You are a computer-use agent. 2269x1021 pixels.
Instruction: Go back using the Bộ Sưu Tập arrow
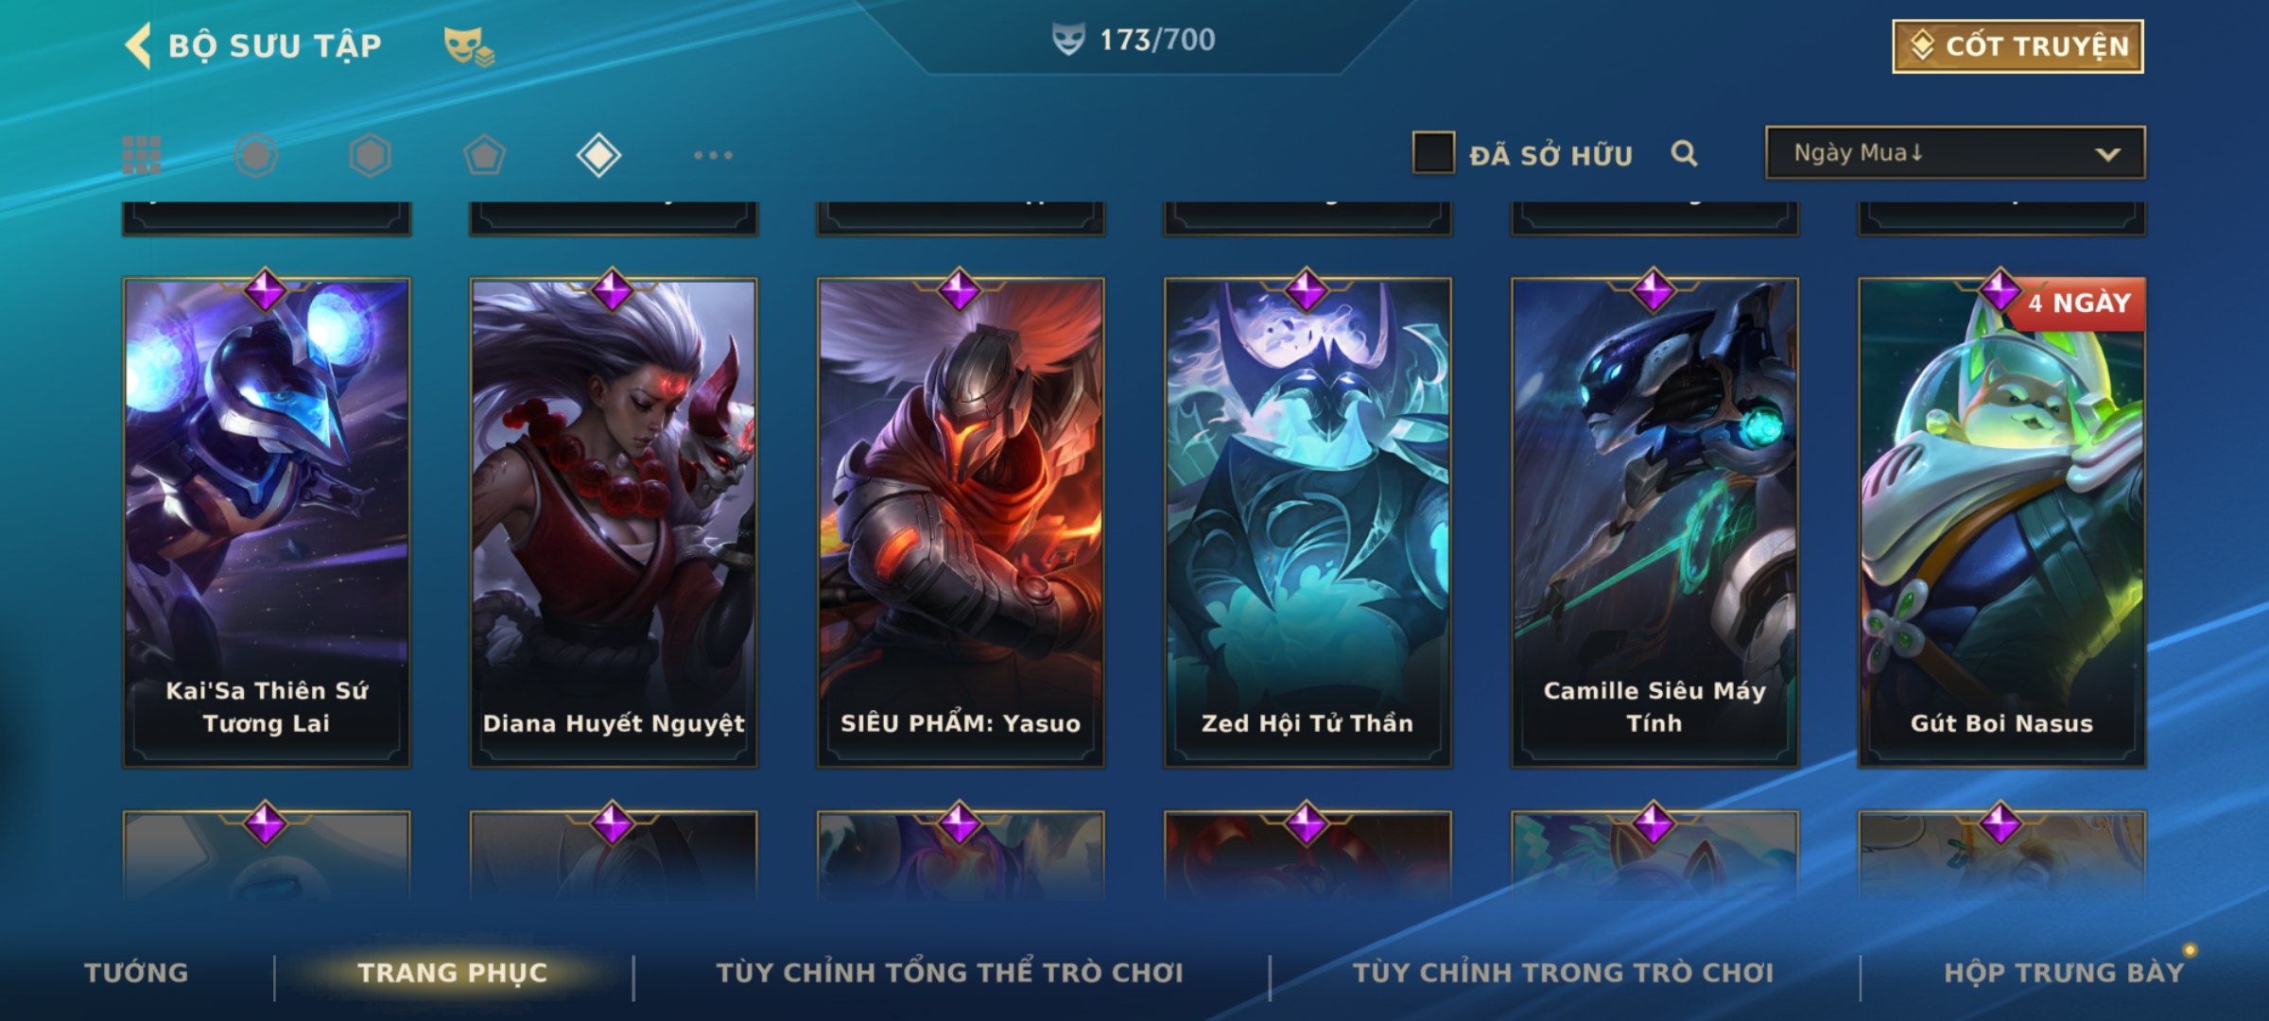139,45
